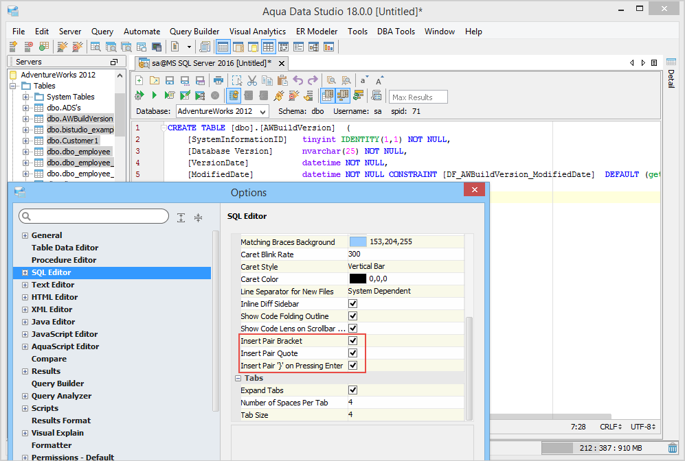Click the Open Script folder icon

(154, 80)
